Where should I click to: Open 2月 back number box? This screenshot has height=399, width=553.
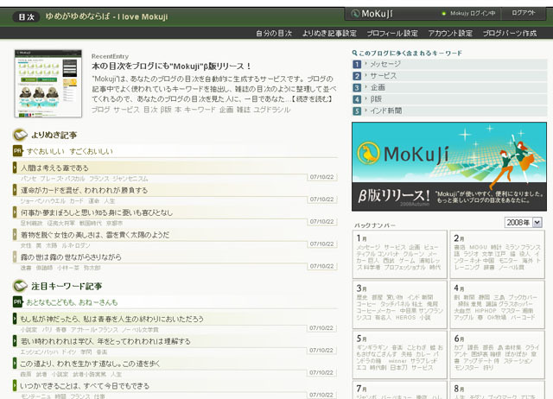(498, 254)
